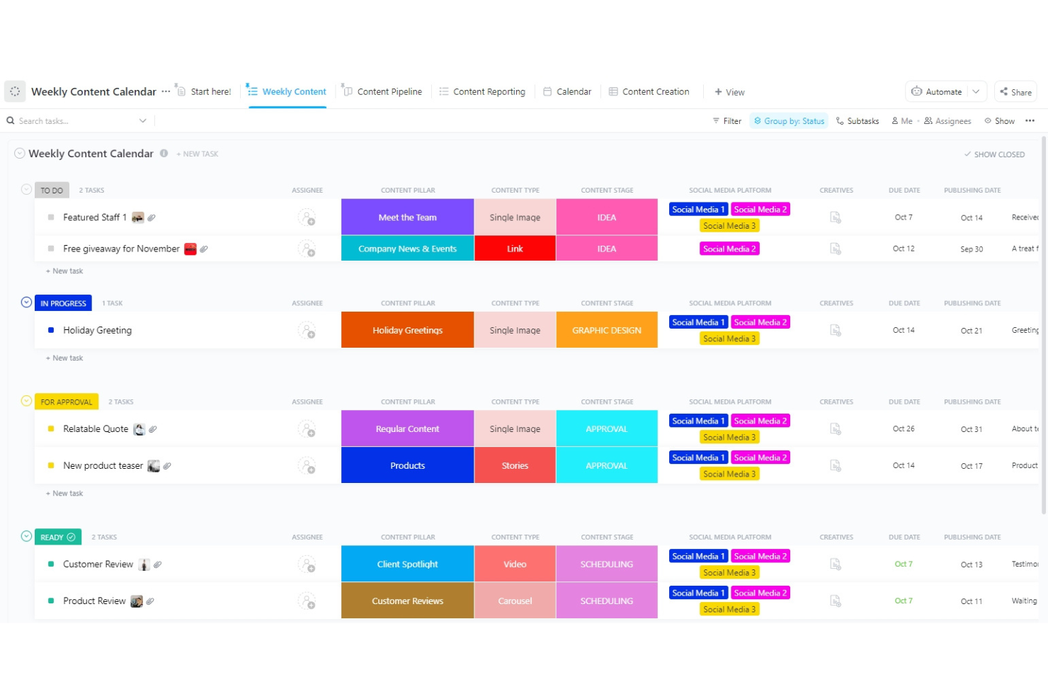Screen dimensions: 1048x699
Task: Assign someone to Free giveaway for November
Action: 307,249
